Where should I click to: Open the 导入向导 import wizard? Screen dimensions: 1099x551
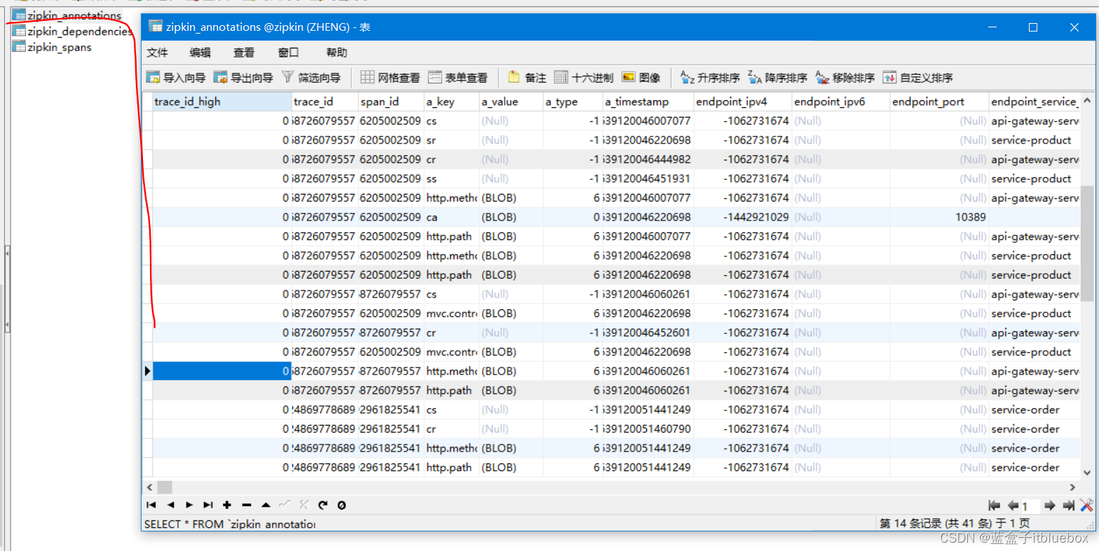tap(176, 78)
